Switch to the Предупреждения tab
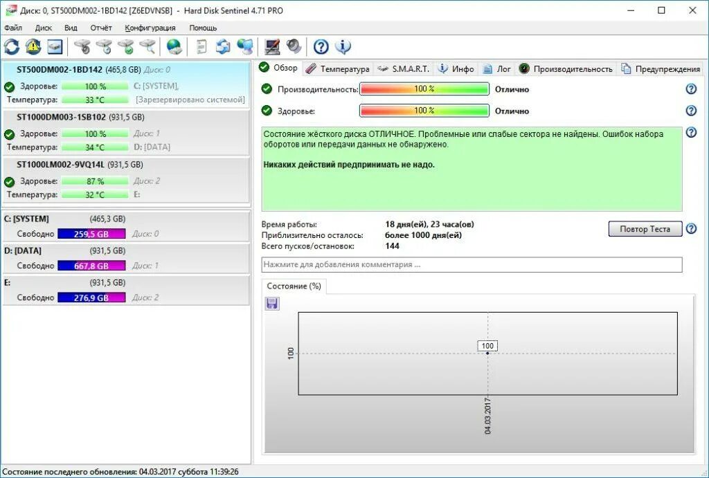709x478 pixels. coord(661,68)
